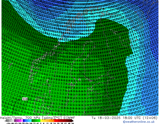160x124 pixels.
Task: Click the 700 hPa level text
Action: pyautogui.click(x=33, y=118)
